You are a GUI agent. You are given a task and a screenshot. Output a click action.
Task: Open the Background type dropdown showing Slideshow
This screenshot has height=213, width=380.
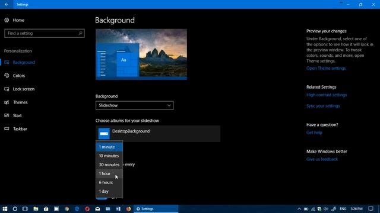(135, 105)
